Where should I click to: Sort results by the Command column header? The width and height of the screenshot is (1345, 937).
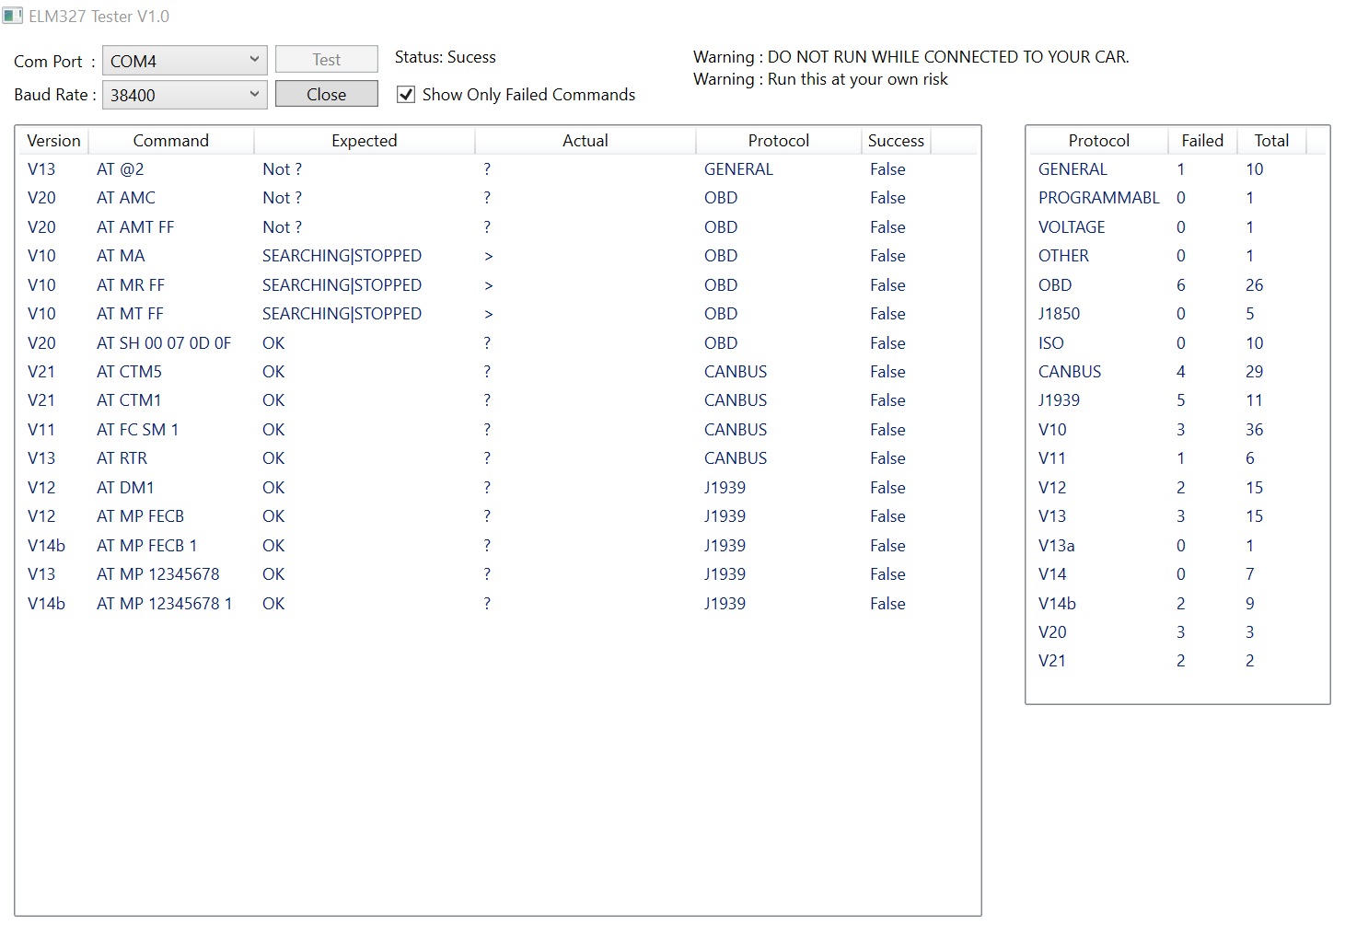click(x=170, y=140)
